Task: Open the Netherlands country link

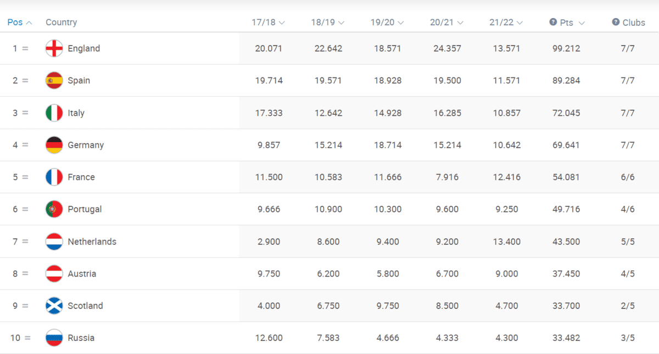Action: (x=92, y=241)
